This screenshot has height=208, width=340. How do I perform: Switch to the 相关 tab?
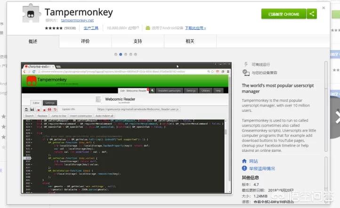point(190,41)
